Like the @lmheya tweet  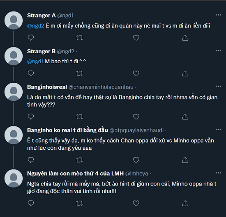tap(136, 203)
